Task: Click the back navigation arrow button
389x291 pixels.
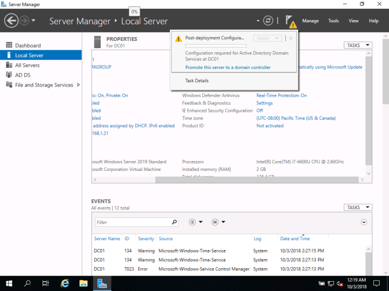Action: (11, 21)
